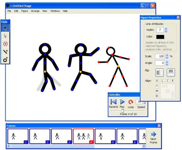182x150 pixels.
Task: Open the black line Color swatch
Action: point(160,37)
